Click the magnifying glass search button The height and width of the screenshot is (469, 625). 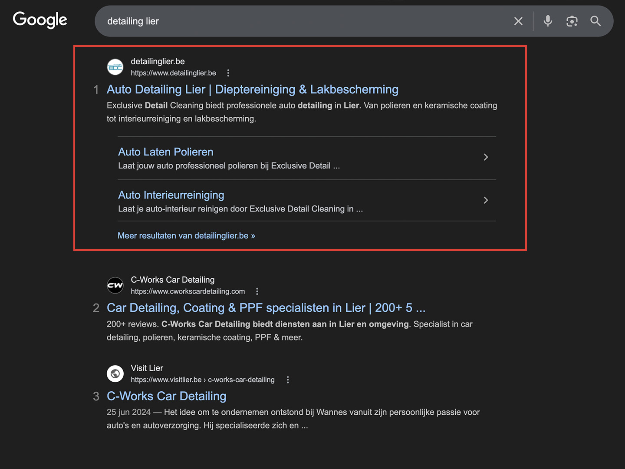tap(595, 21)
